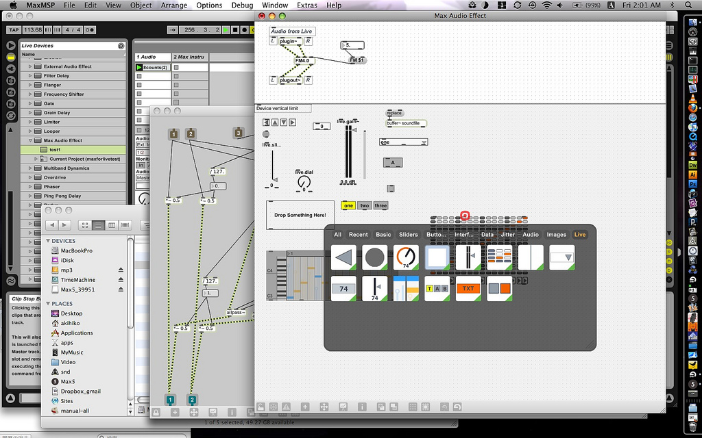Click the TAP tempo button
Screen dimensions: 702x438
point(14,30)
